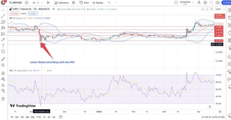
Task: Open indicator templates grid icon
Action: (74, 3)
